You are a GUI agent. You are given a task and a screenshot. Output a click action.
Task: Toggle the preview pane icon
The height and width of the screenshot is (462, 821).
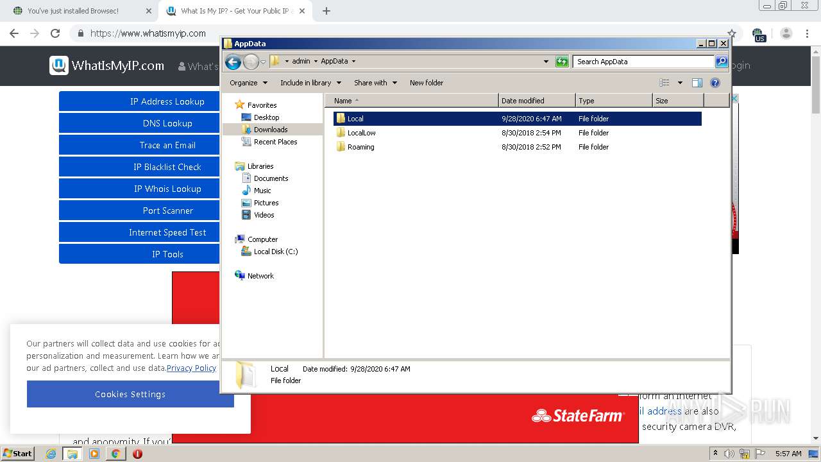tap(697, 83)
